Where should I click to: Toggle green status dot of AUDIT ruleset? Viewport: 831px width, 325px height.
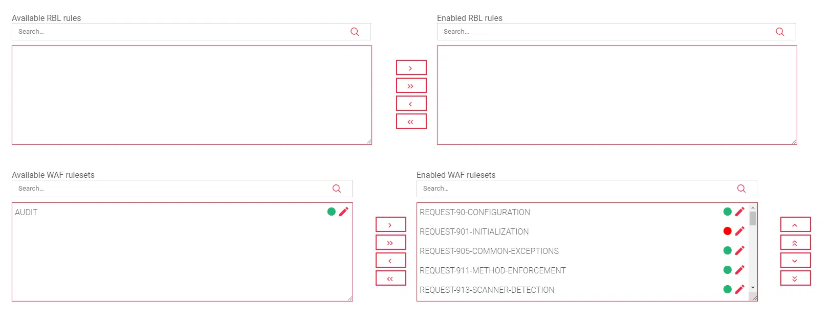pyautogui.click(x=331, y=212)
